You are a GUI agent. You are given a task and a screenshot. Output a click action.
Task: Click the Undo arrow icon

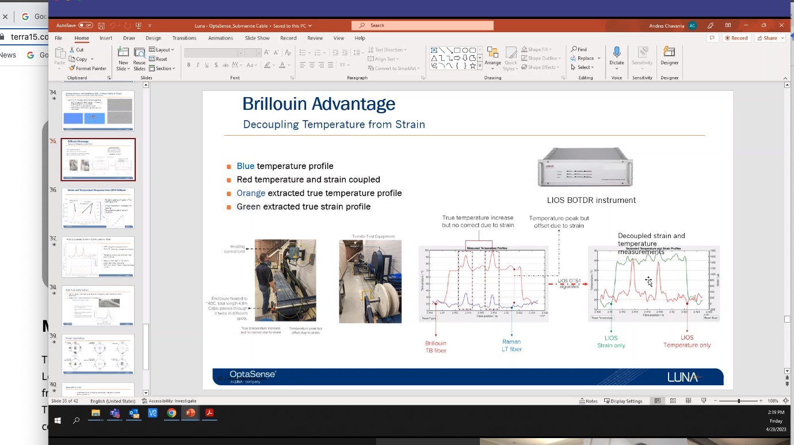[113, 25]
